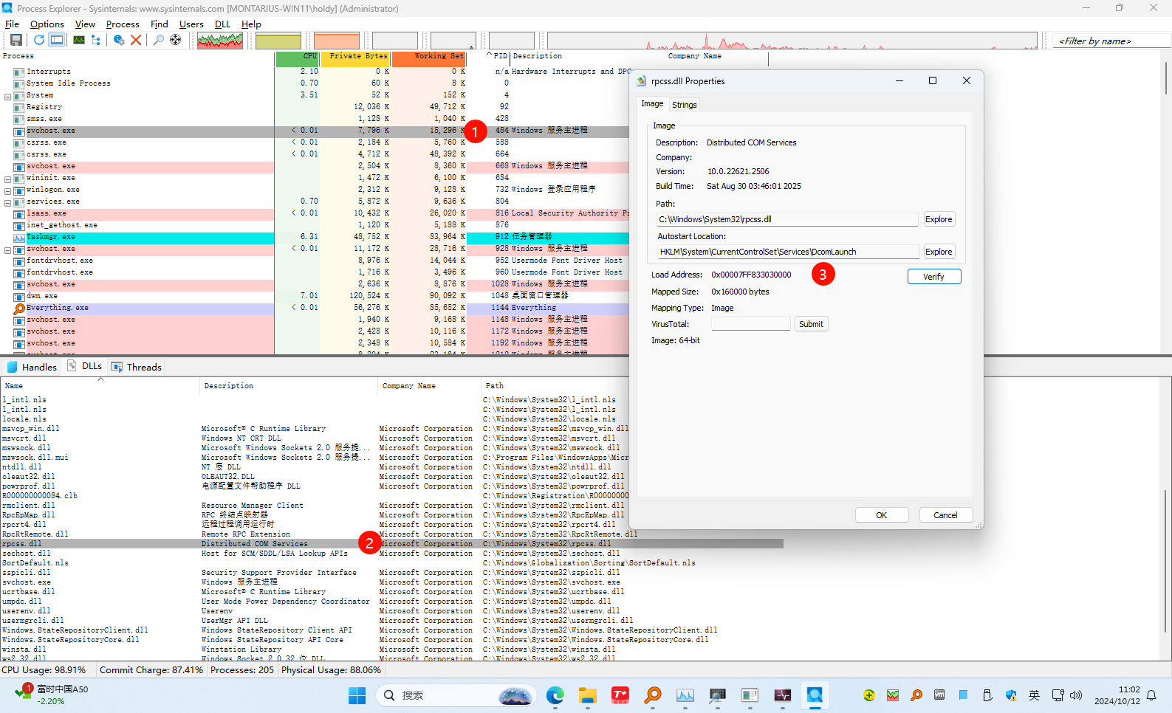Image resolution: width=1172 pixels, height=713 pixels.
Task: Click the Verify button
Action: (933, 277)
